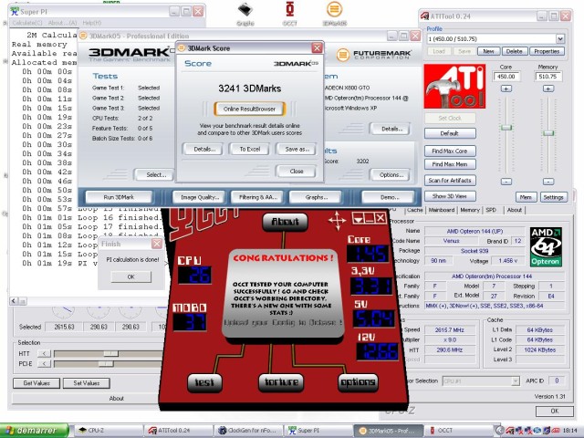This screenshot has height=438, width=584.
Task: Open Super PI About menu
Action: tap(63, 23)
